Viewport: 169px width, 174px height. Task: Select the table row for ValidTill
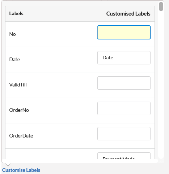coord(80,85)
